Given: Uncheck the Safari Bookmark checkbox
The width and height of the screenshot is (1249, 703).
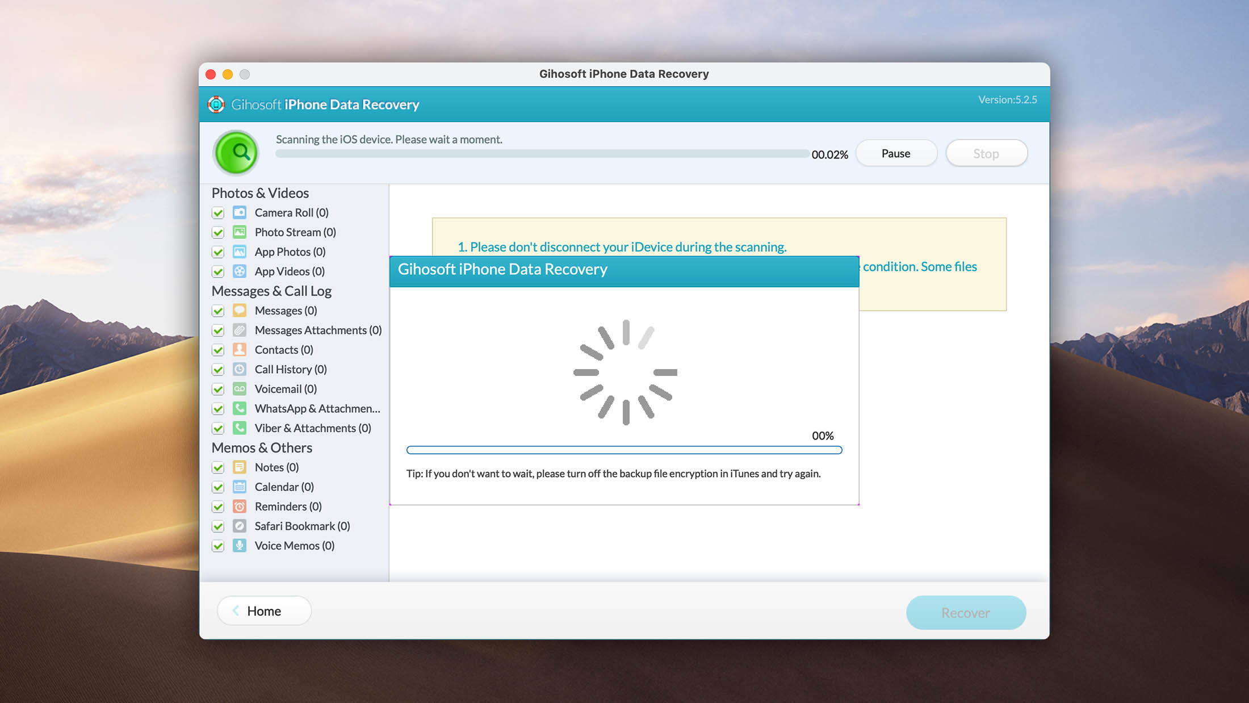Looking at the screenshot, I should pyautogui.click(x=218, y=526).
